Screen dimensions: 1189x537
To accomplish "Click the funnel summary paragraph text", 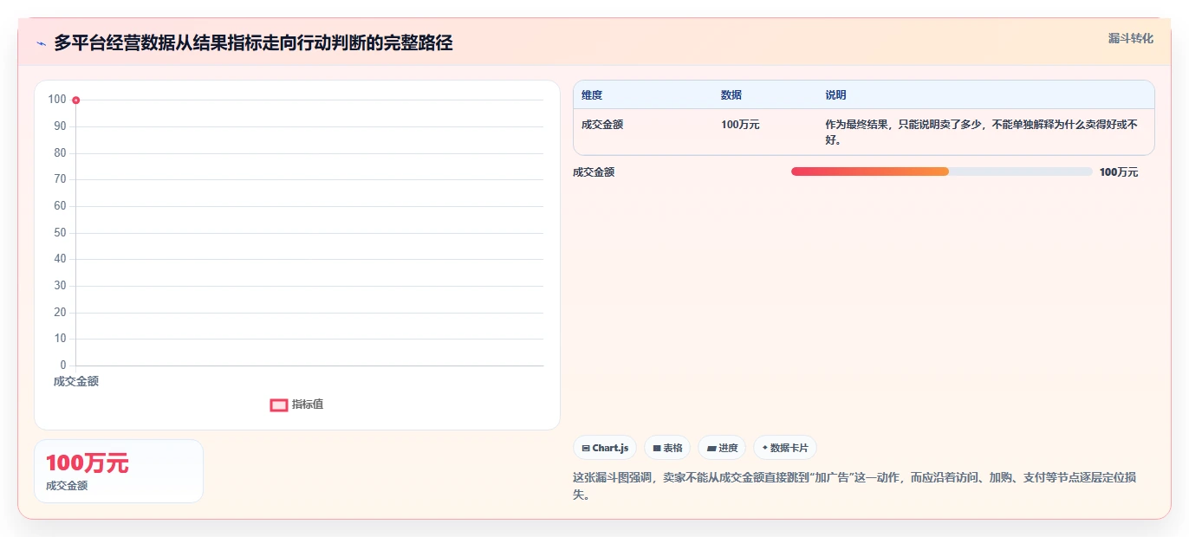I will 854,486.
